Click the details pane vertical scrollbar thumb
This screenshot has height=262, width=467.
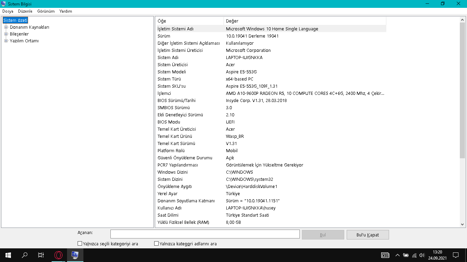(x=463, y=91)
